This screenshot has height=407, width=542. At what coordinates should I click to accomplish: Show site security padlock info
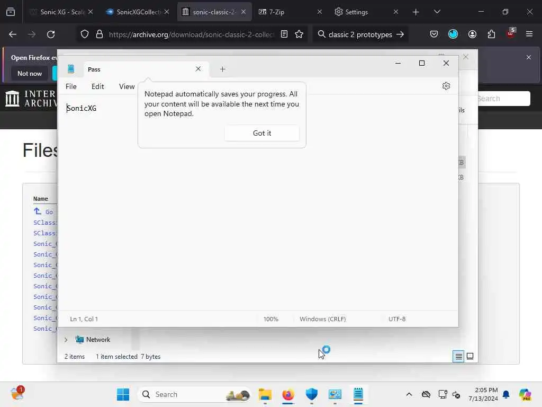pyautogui.click(x=100, y=34)
